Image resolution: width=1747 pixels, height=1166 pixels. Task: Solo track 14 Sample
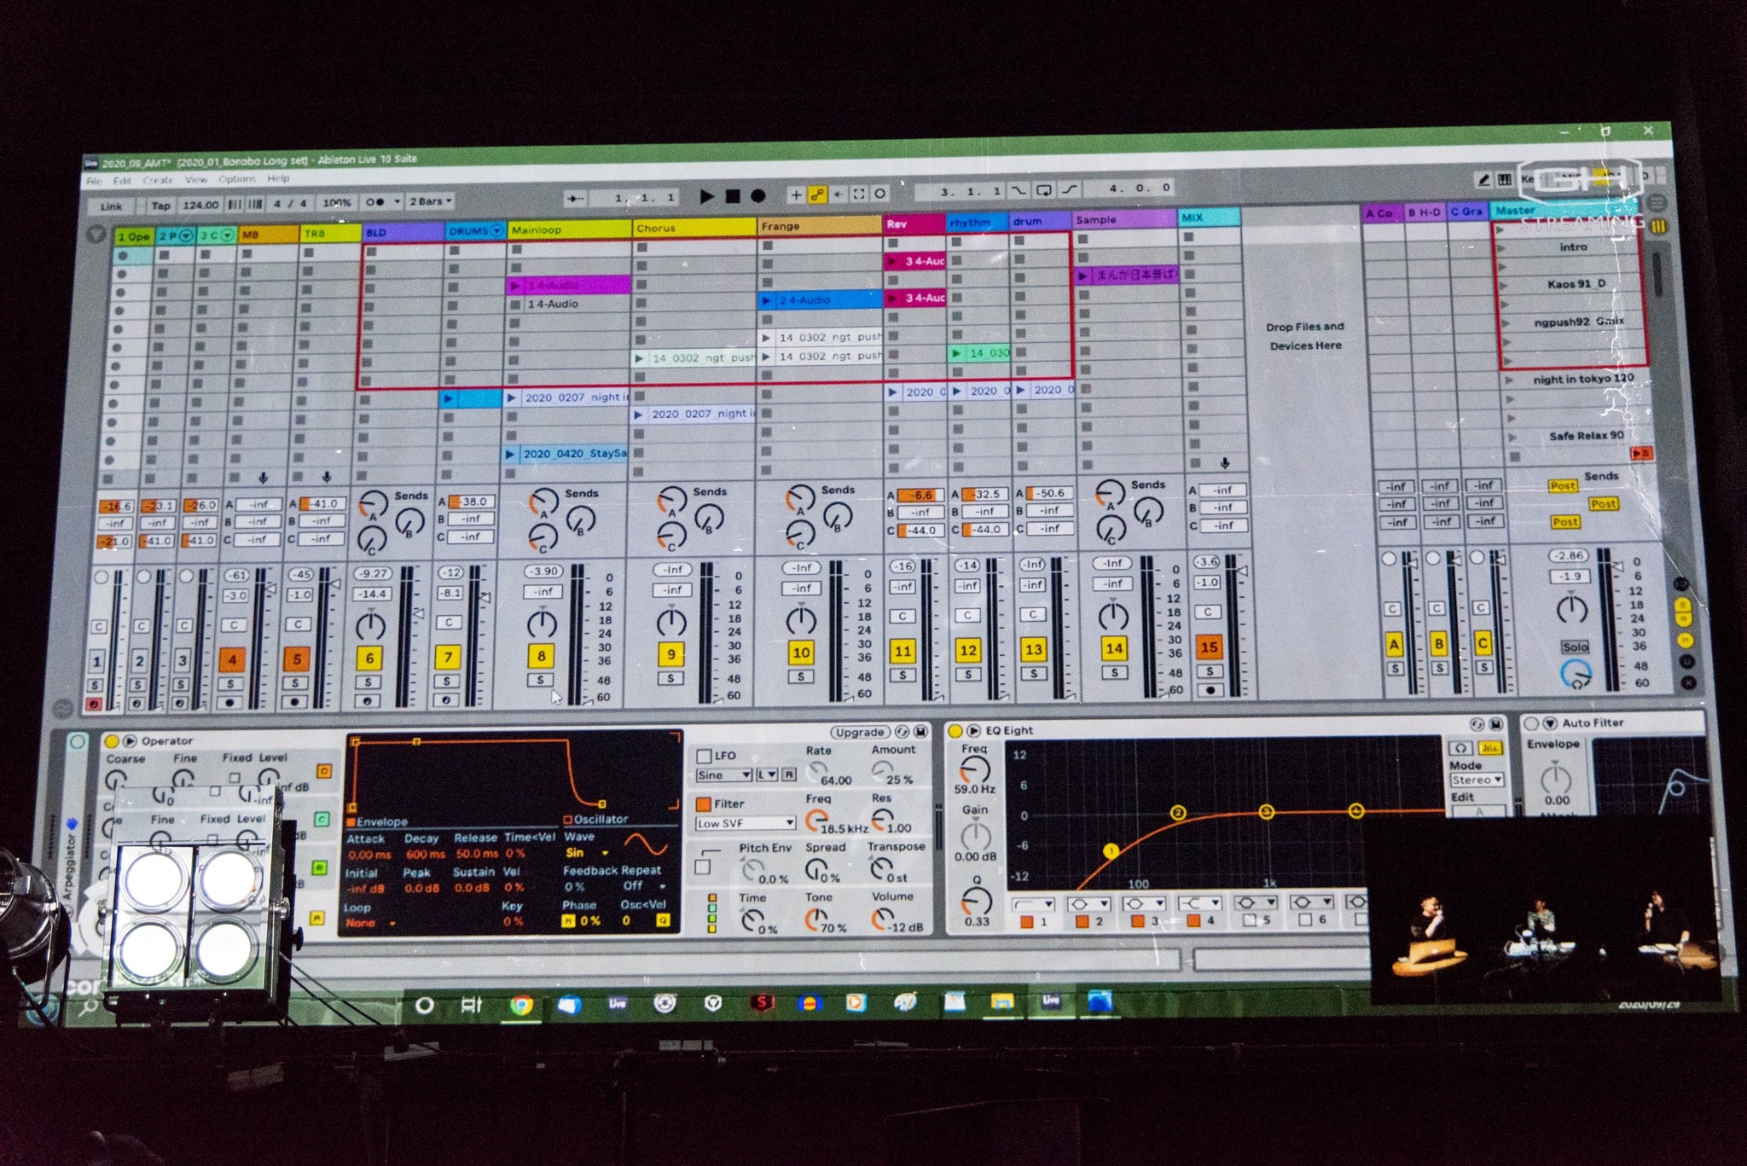tap(1114, 673)
